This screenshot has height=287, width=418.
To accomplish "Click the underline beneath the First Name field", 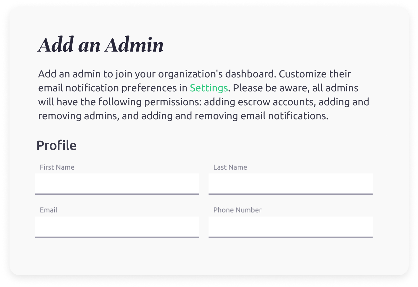I will [117, 193].
